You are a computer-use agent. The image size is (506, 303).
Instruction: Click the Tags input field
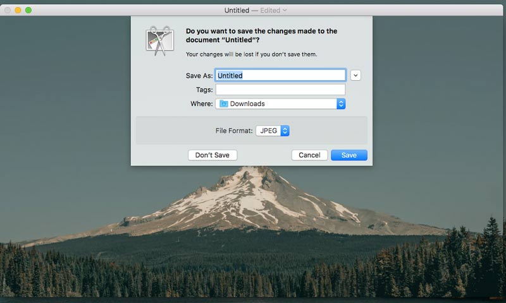tap(280, 90)
